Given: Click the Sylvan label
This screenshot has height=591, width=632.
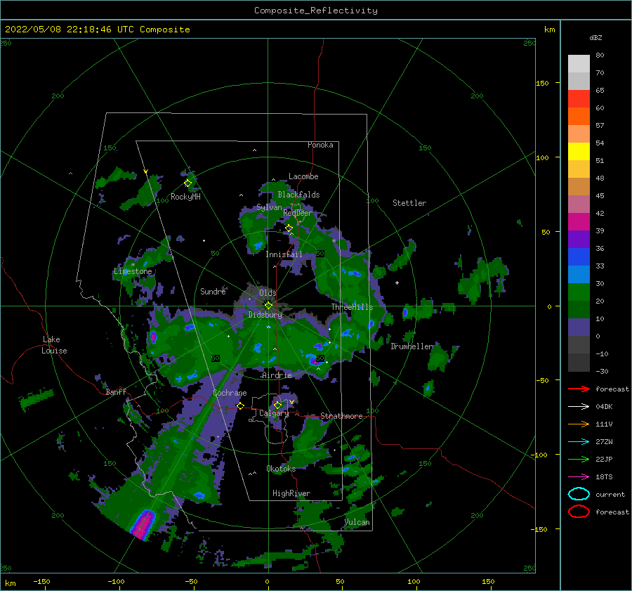Looking at the screenshot, I should tap(269, 207).
